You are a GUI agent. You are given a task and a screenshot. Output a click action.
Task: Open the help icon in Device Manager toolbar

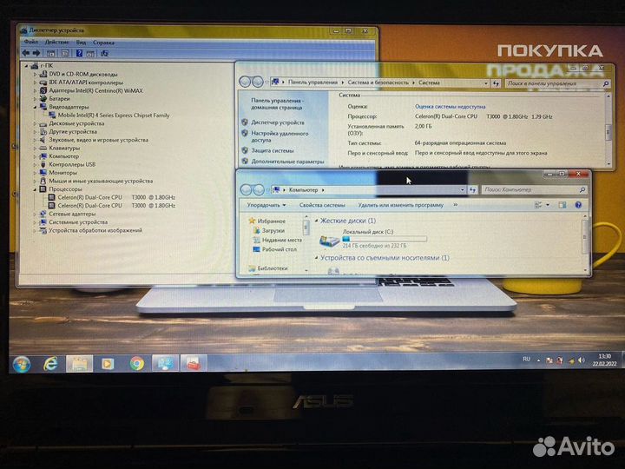(79, 53)
